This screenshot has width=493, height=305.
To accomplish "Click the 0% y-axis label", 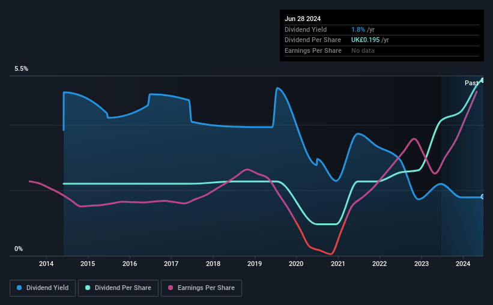I will pyautogui.click(x=19, y=249).
